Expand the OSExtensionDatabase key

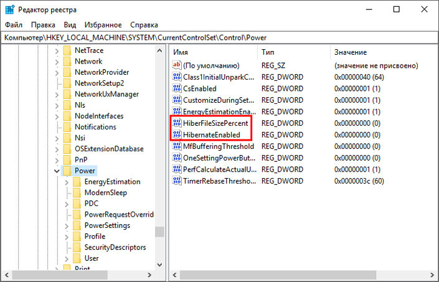click(57, 149)
